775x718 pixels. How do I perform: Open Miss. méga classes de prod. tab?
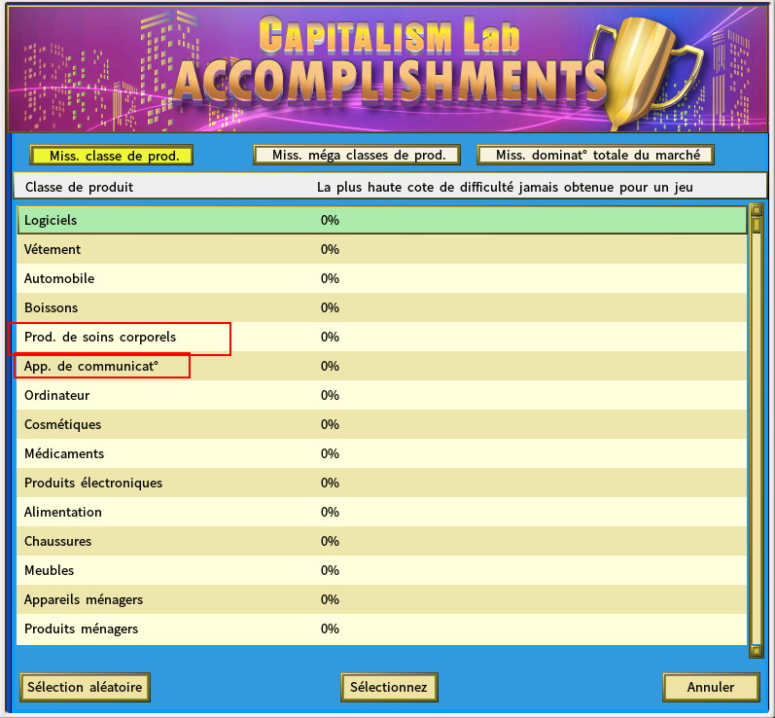[x=357, y=155]
